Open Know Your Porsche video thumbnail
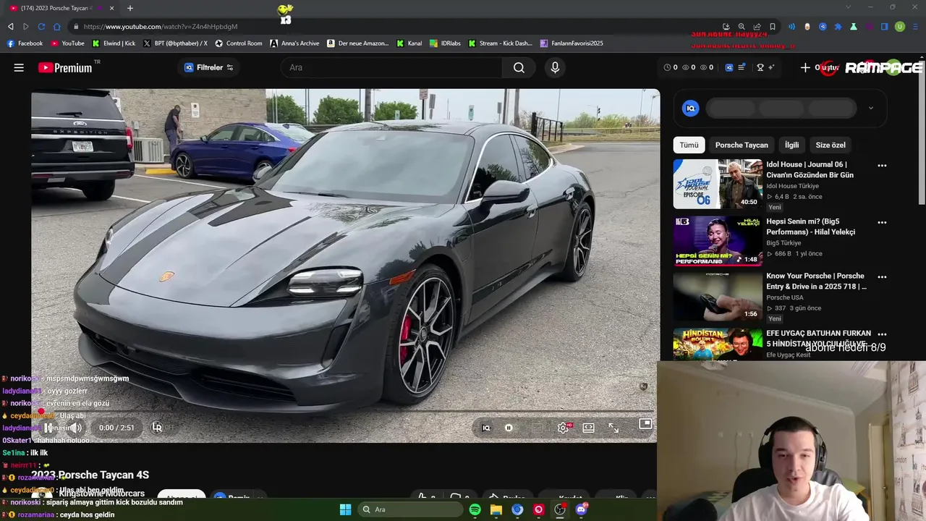 click(x=718, y=297)
